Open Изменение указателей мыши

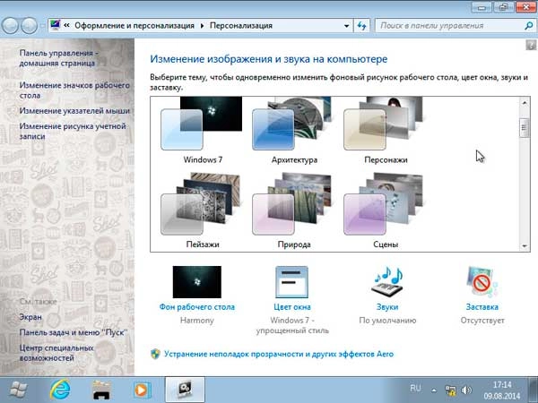tap(74, 111)
